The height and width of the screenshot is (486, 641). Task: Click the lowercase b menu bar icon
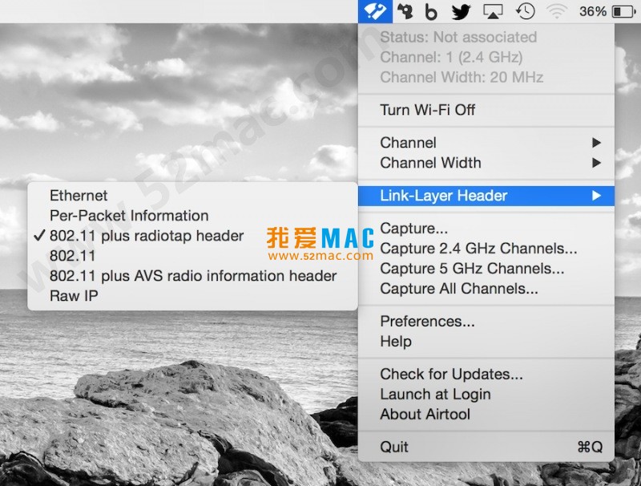(x=431, y=11)
